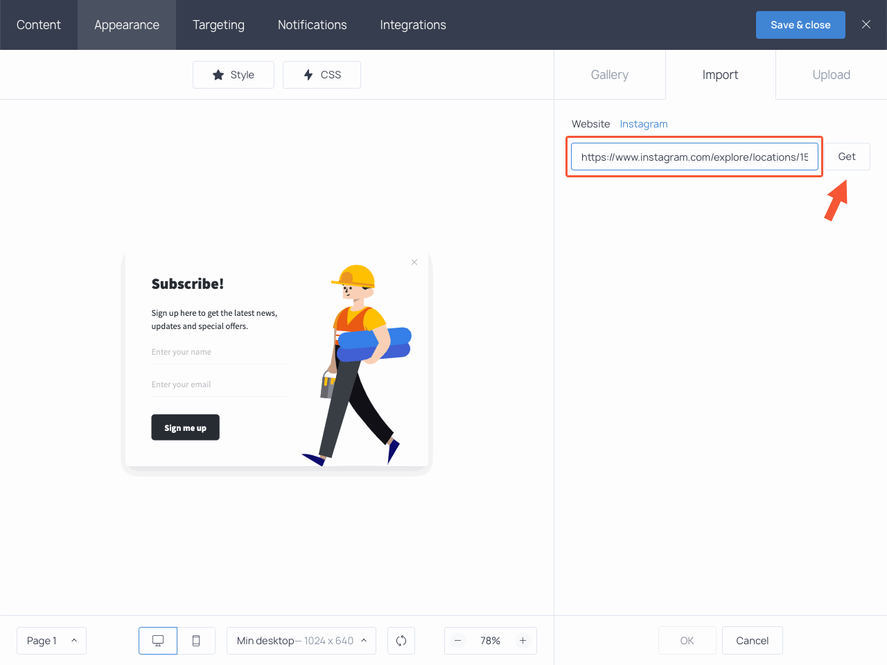This screenshot has width=887, height=665.
Task: Click the sign-up description text in preview
Action: point(214,319)
